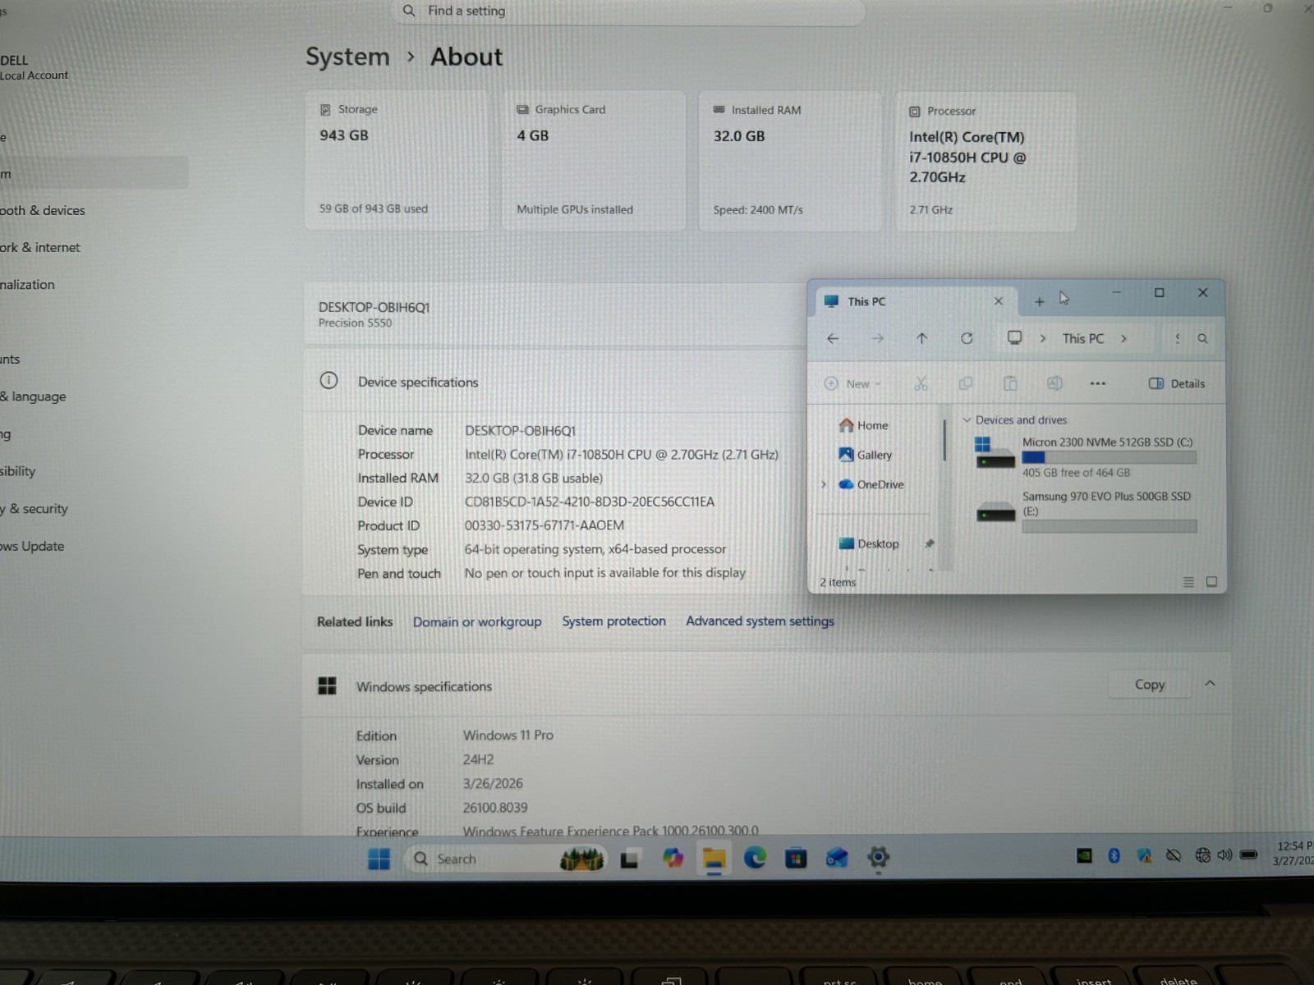Open Network & internet settings page
Viewport: 1314px width, 985px height.
(x=40, y=247)
